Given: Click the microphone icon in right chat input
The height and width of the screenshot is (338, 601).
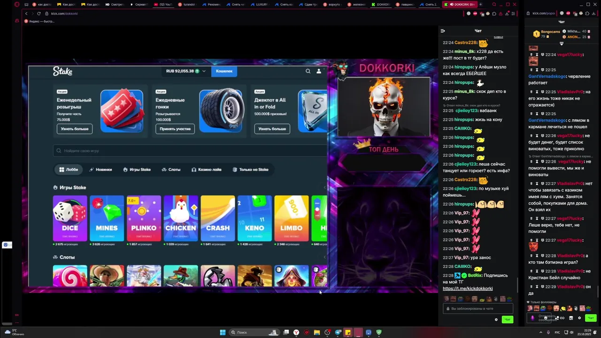Looking at the screenshot, I should tap(532, 318).
